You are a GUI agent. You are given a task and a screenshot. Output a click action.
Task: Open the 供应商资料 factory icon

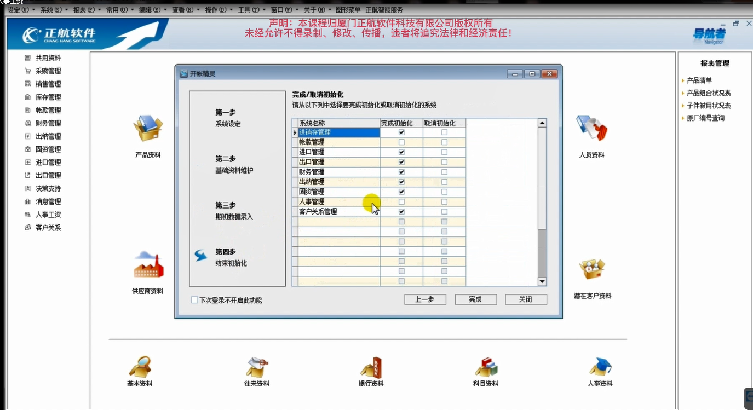pyautogui.click(x=148, y=265)
